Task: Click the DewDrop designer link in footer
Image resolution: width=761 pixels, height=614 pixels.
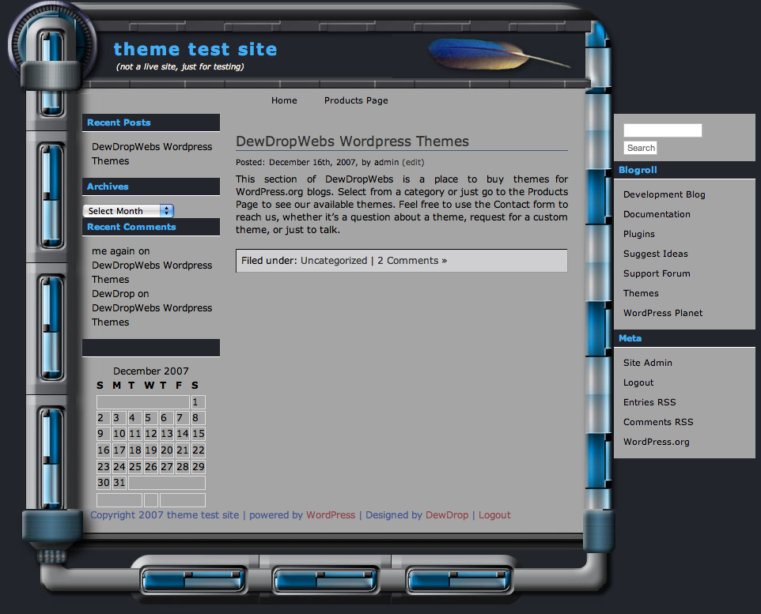Action: point(447,515)
